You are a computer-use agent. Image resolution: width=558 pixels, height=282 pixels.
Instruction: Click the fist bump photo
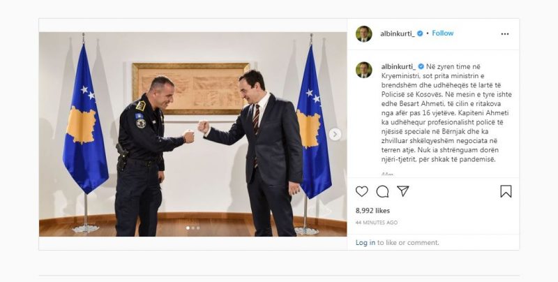[x=193, y=134]
